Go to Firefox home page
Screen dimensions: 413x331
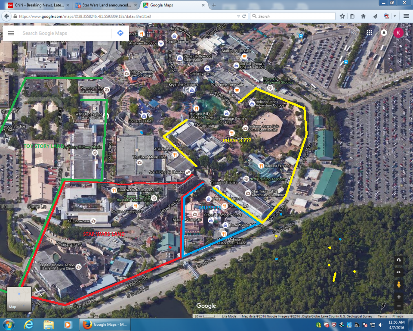[363, 16]
